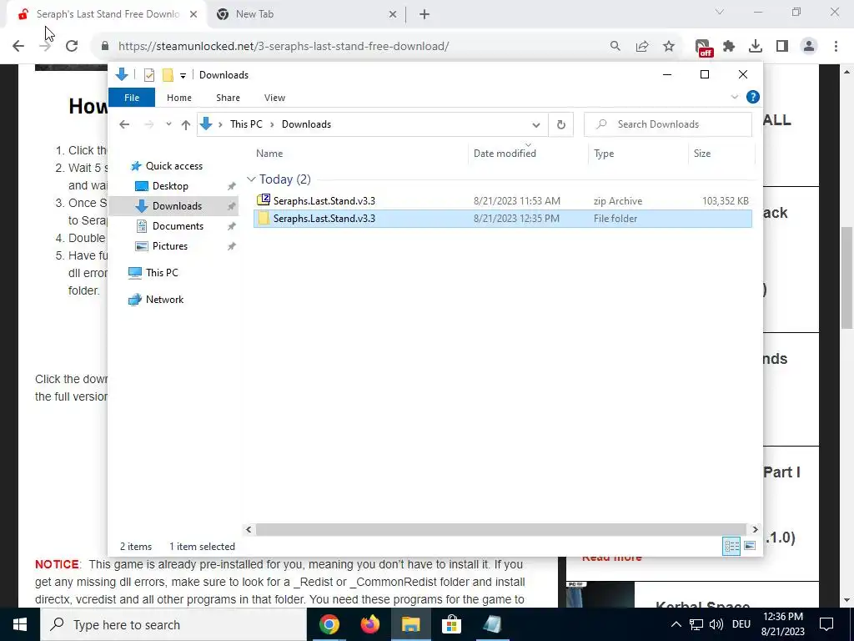
Task: Click the red 'off' extension icon
Action: coord(704,48)
